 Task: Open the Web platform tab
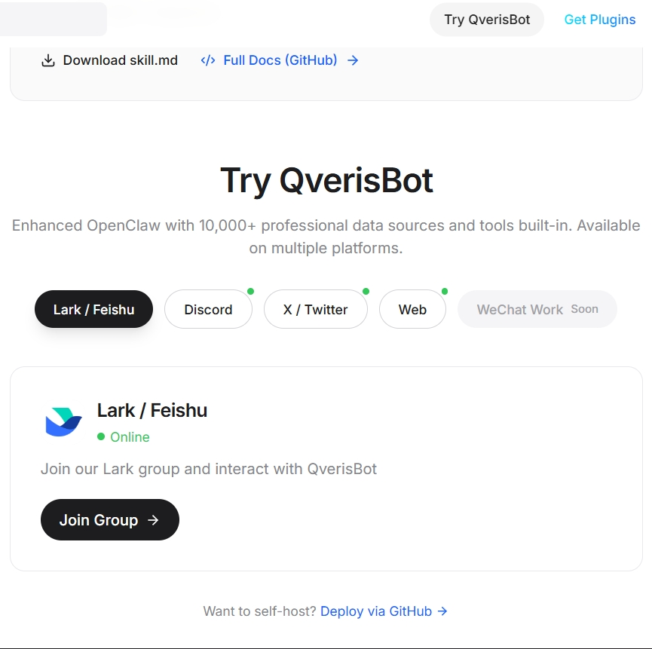412,309
